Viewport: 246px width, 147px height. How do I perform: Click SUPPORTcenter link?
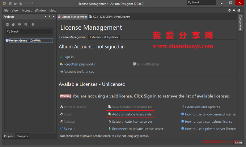coord(148,64)
